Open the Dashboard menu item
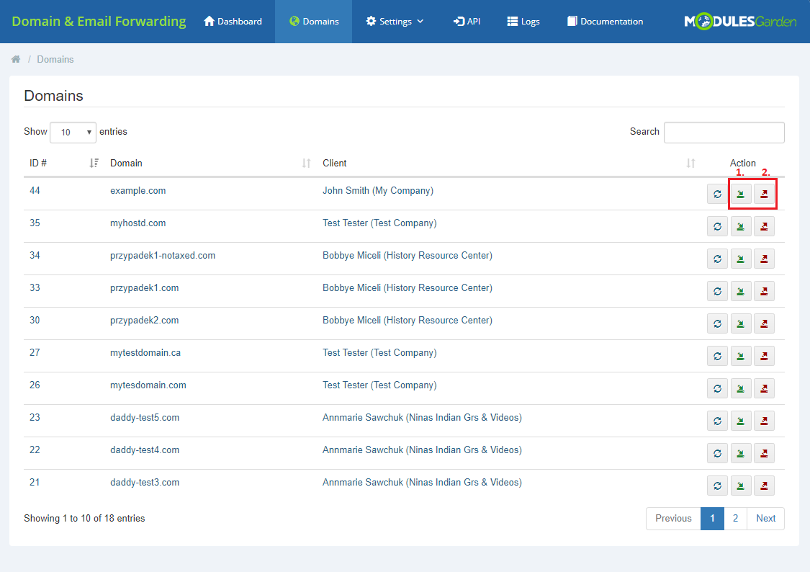The height and width of the screenshot is (572, 810). pyautogui.click(x=233, y=21)
